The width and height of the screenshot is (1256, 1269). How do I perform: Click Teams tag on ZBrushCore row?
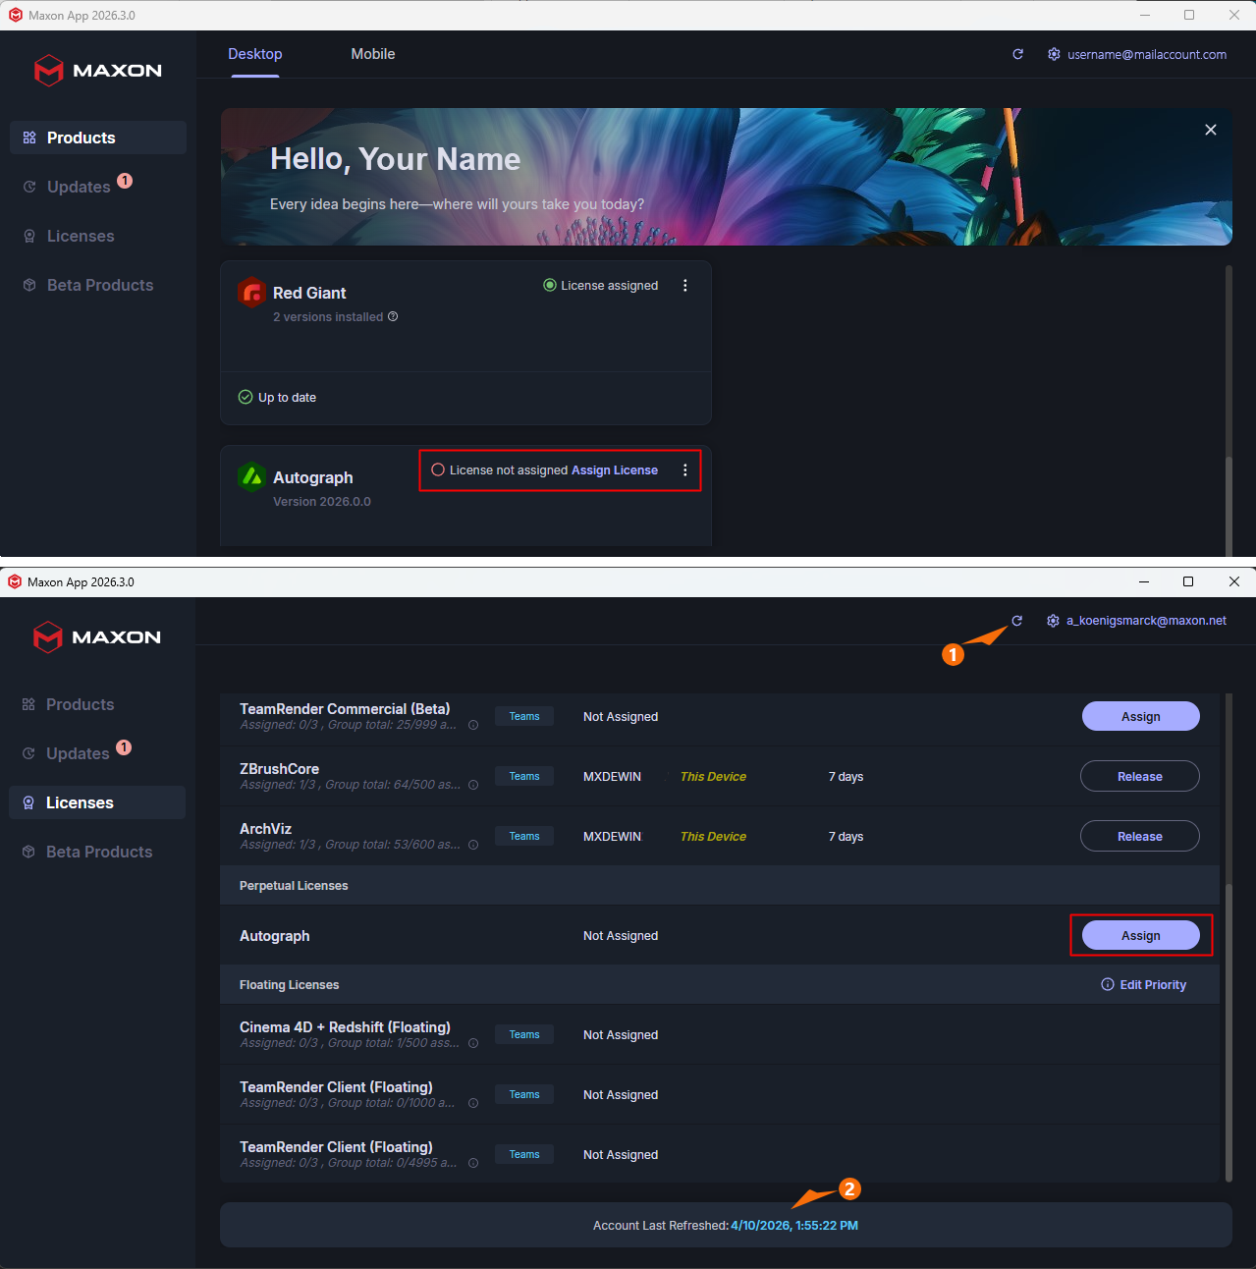(x=524, y=776)
